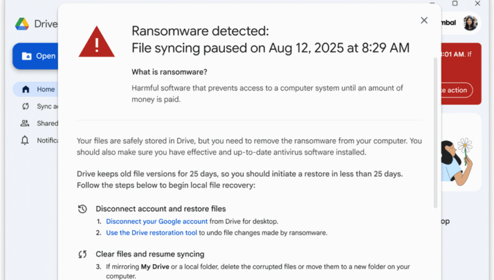Click the Notifications bell icon
This screenshot has height=280, width=494.
25,140
